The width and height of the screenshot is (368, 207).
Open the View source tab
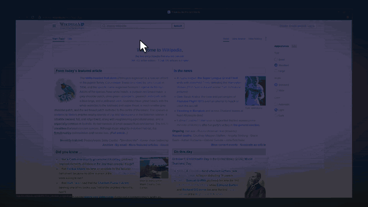coord(238,39)
